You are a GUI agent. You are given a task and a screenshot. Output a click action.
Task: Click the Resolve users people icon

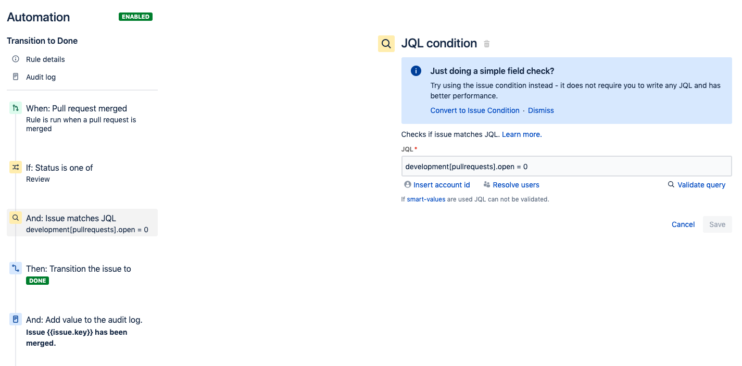487,185
